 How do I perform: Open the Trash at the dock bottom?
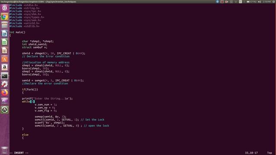click(5, 150)
